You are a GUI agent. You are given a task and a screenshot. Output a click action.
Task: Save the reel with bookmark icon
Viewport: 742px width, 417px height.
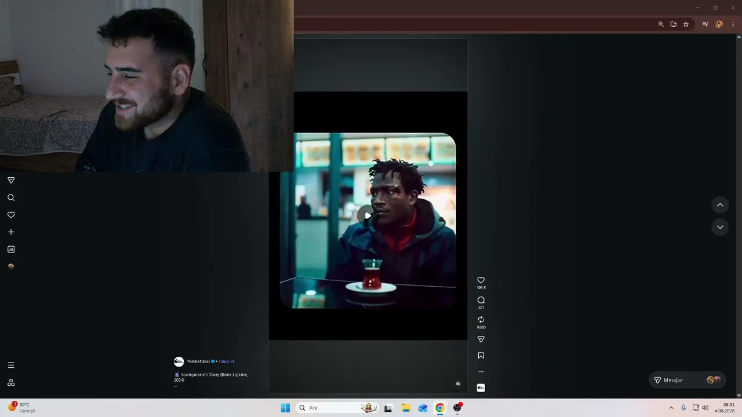481,356
